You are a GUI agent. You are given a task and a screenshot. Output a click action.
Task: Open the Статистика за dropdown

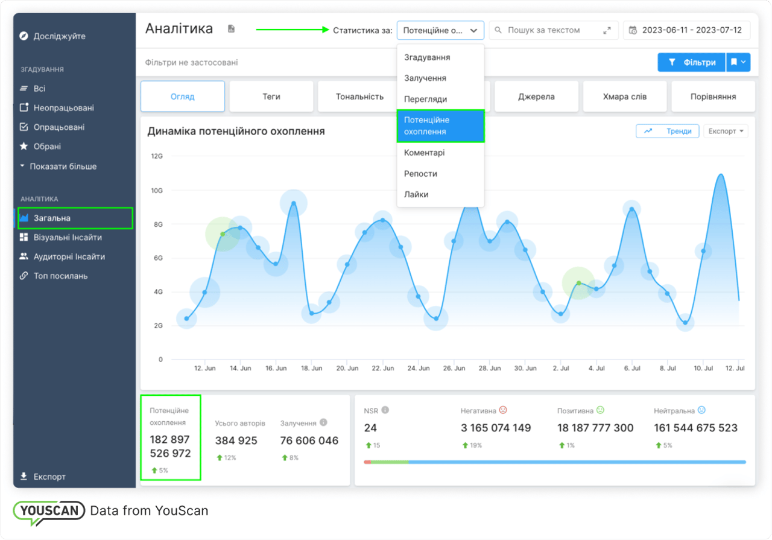[x=440, y=30]
